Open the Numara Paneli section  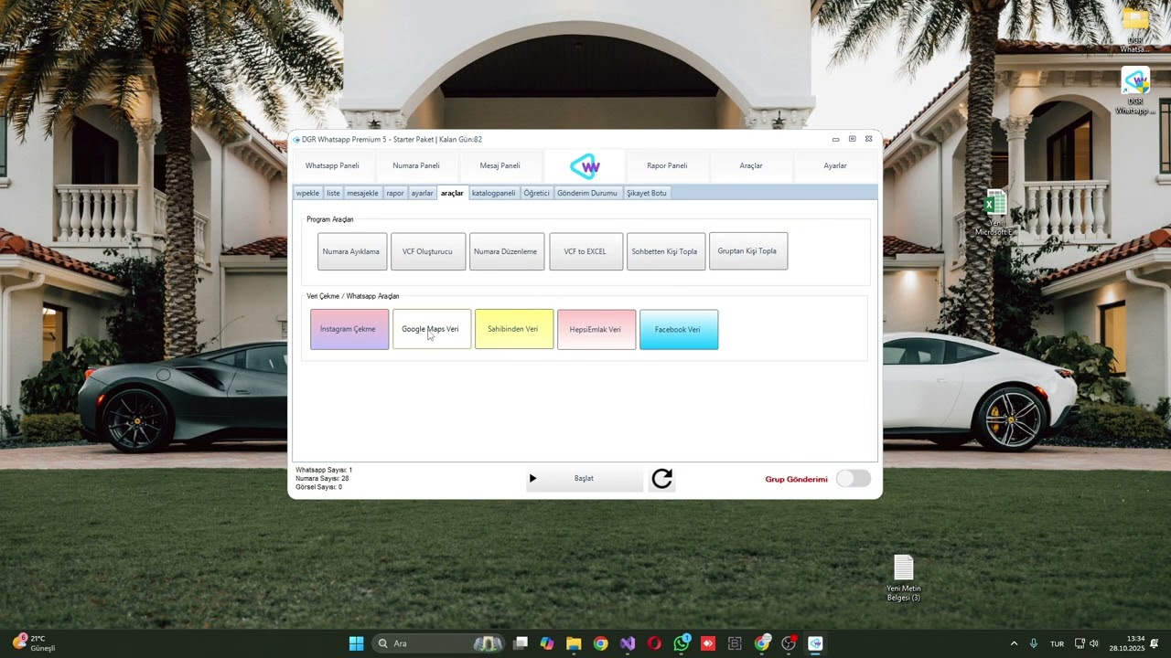point(416,165)
